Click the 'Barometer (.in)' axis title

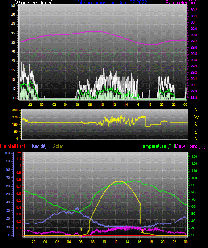181,3
